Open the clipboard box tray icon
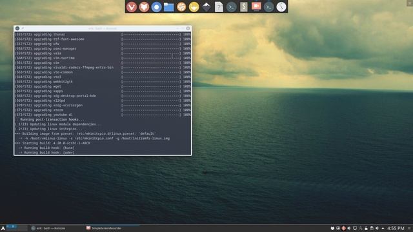 [x=372, y=228]
